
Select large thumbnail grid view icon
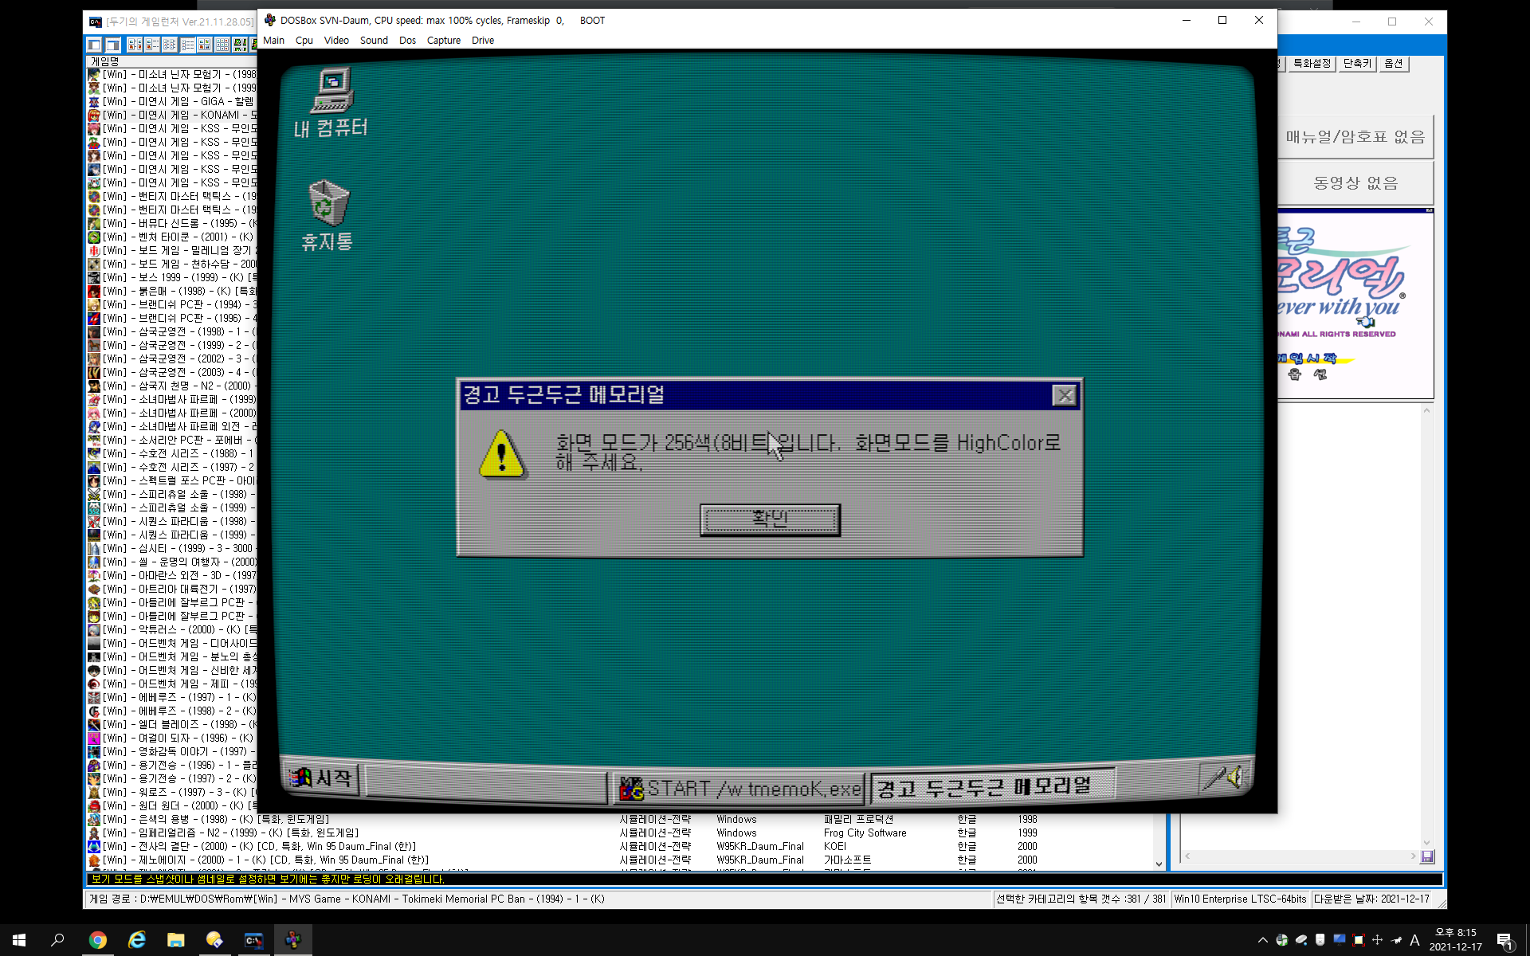click(x=205, y=45)
